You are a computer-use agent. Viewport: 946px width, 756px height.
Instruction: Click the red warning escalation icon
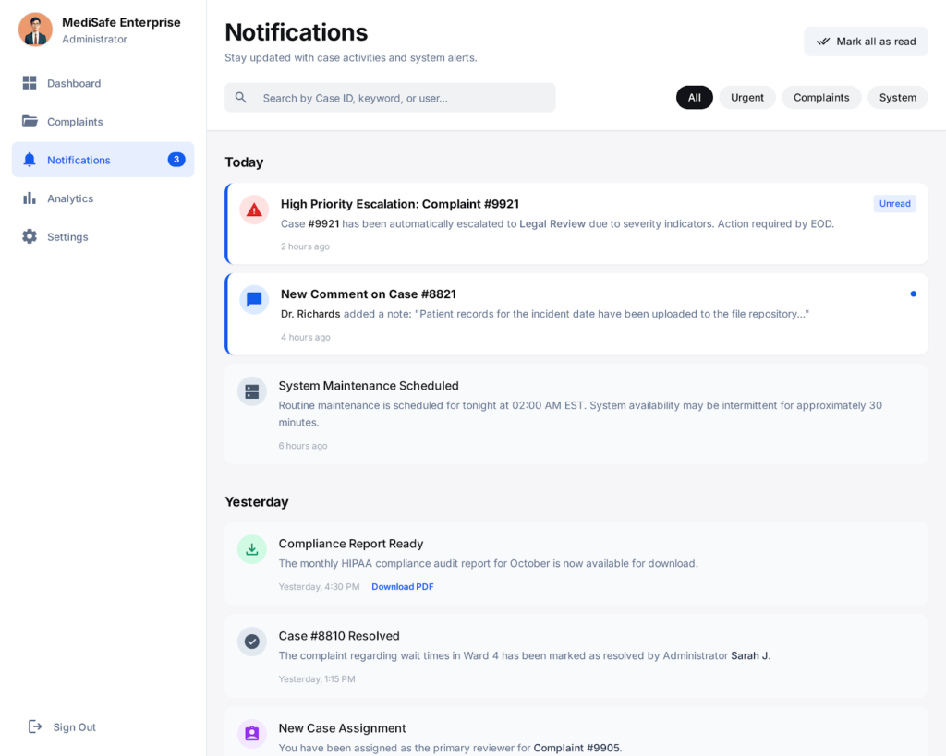(254, 210)
